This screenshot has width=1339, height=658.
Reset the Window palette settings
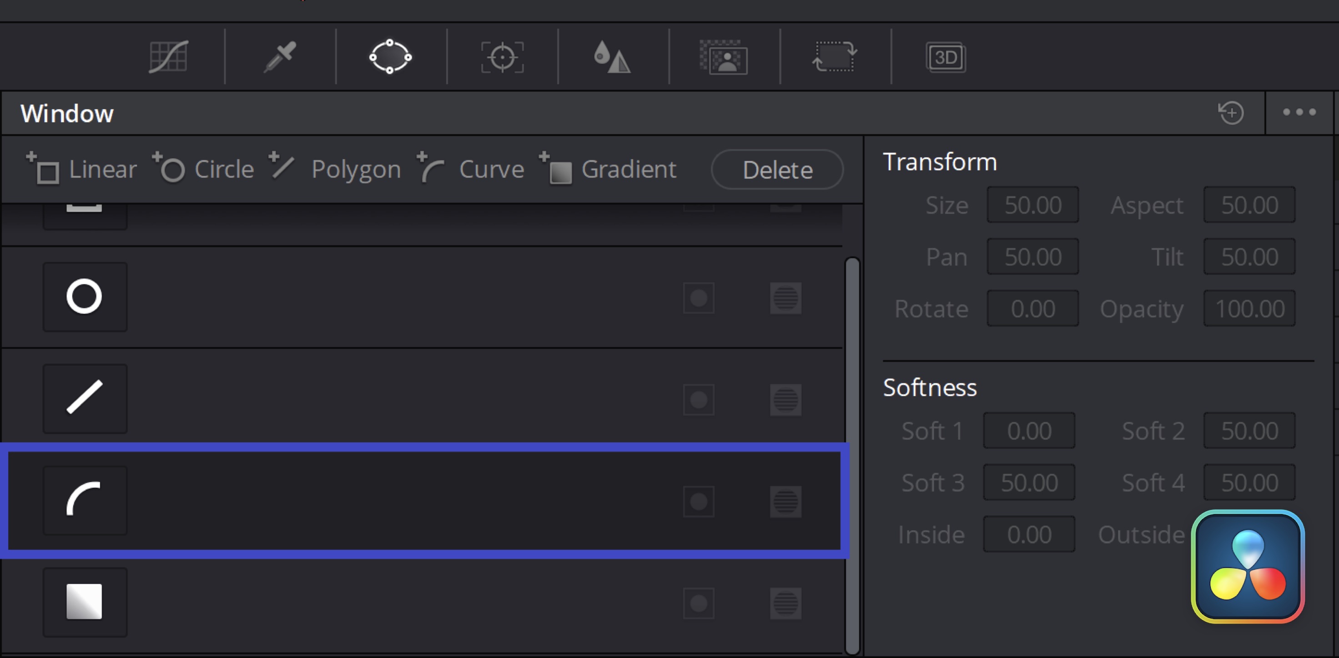pos(1231,113)
